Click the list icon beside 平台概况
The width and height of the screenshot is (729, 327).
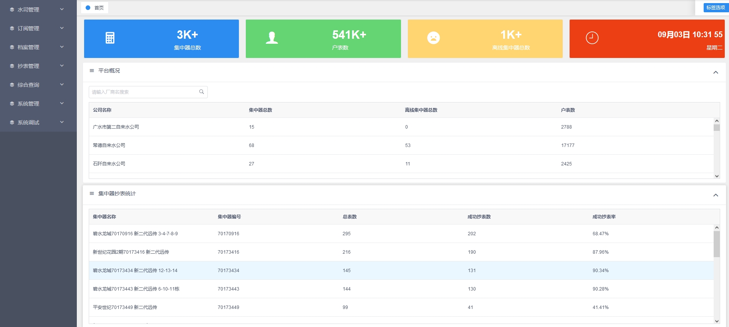(x=92, y=71)
